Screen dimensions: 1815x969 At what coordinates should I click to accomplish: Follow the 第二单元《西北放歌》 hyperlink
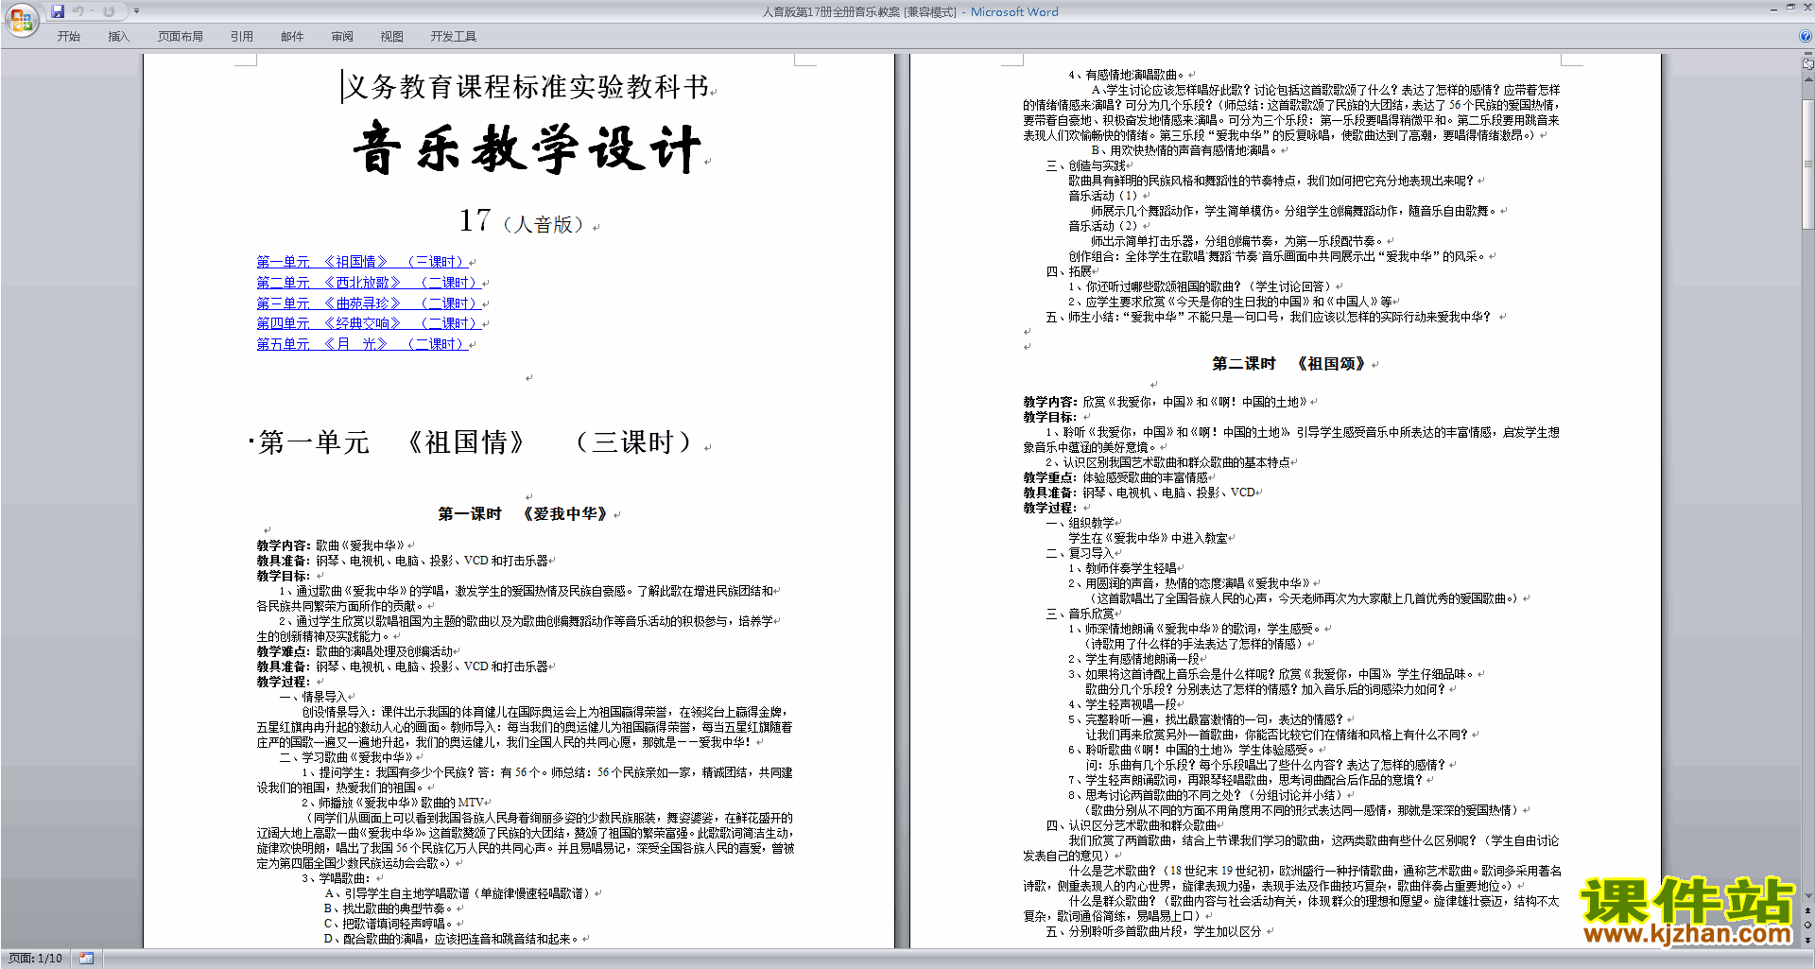point(369,283)
